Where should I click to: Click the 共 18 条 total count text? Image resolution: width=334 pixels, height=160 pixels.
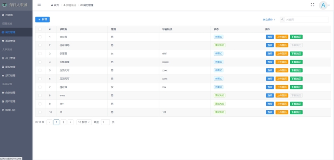(40, 122)
